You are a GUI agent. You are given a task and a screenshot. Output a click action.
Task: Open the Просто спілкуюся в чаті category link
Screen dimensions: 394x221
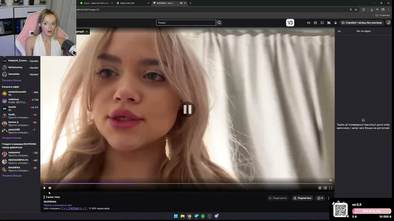(58, 205)
